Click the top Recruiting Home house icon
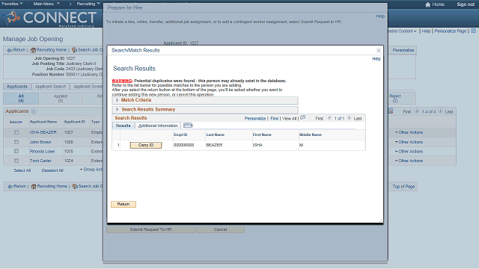 33,50
